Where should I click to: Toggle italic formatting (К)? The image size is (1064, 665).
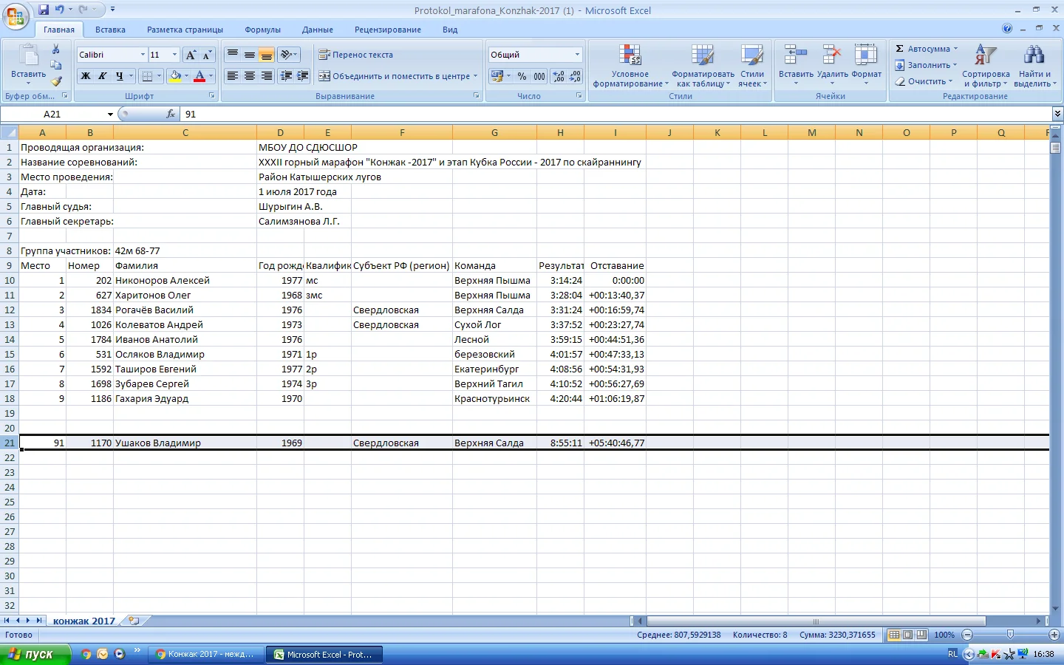tap(103, 76)
